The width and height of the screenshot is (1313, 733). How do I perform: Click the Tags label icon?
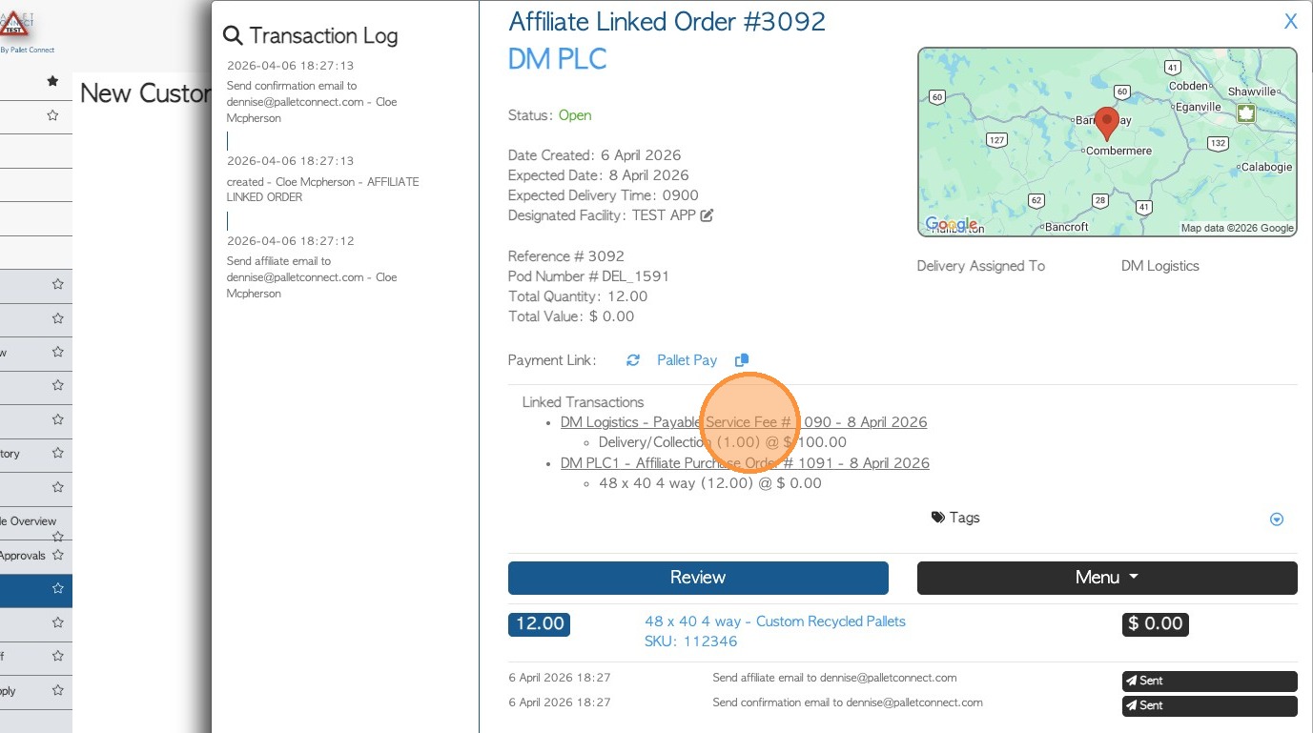tap(938, 518)
